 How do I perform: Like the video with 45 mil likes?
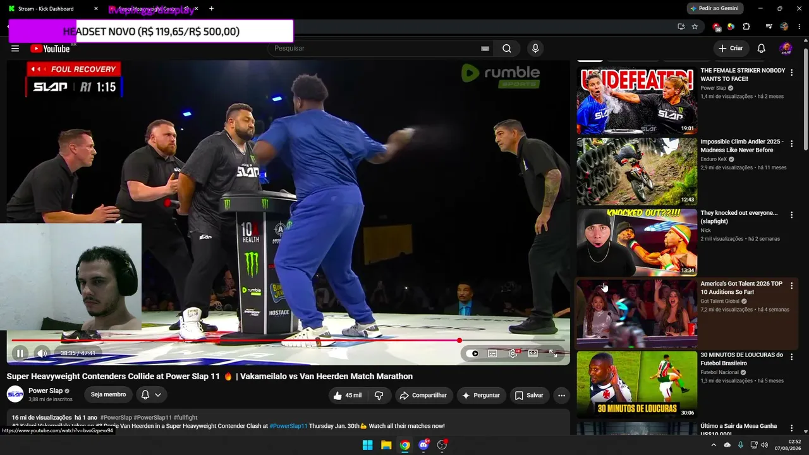click(x=348, y=396)
